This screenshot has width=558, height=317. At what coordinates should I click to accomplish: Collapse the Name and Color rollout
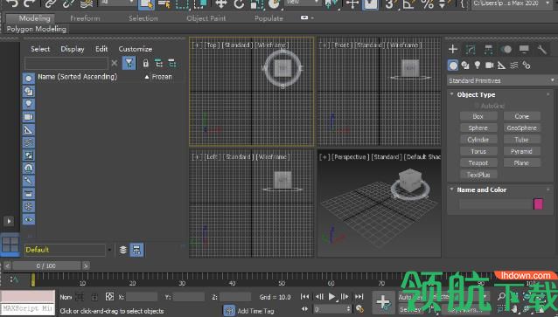click(482, 190)
